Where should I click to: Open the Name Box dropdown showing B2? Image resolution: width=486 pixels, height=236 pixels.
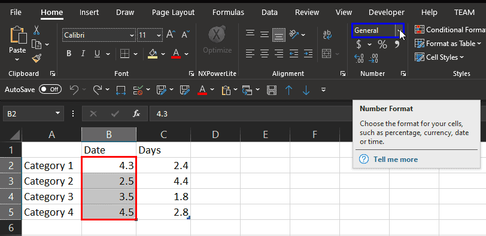coord(57,113)
